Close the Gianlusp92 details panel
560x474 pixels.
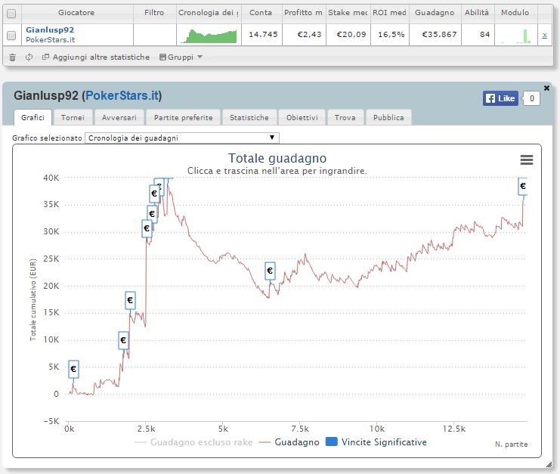click(x=546, y=88)
